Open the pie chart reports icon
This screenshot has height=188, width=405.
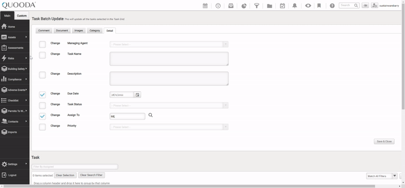coord(244,6)
